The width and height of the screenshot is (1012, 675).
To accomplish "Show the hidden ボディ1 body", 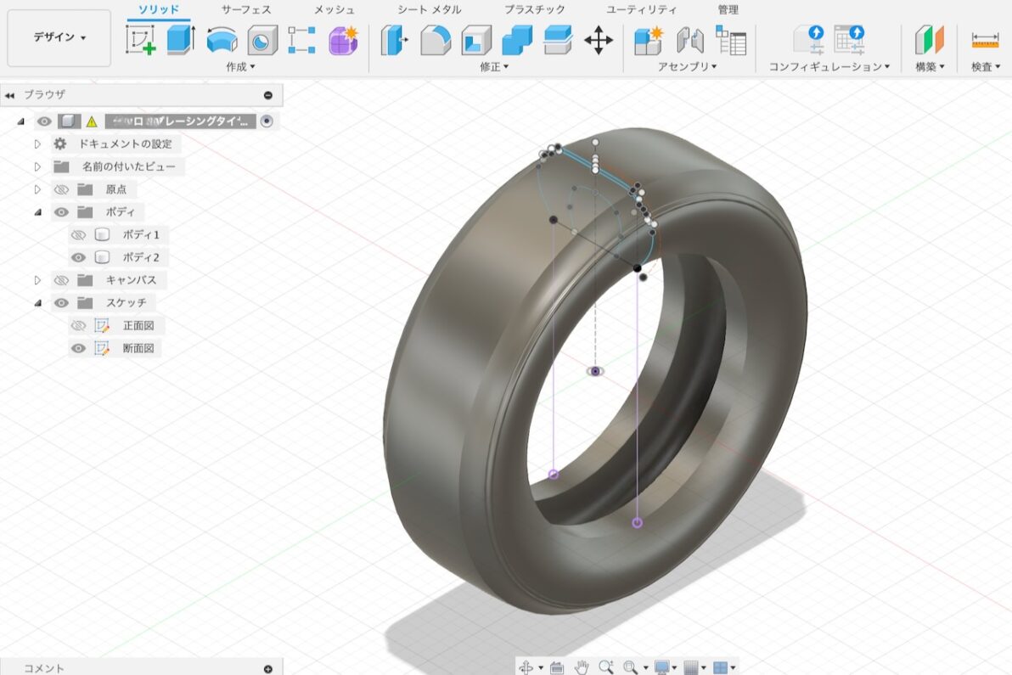I will (79, 234).
